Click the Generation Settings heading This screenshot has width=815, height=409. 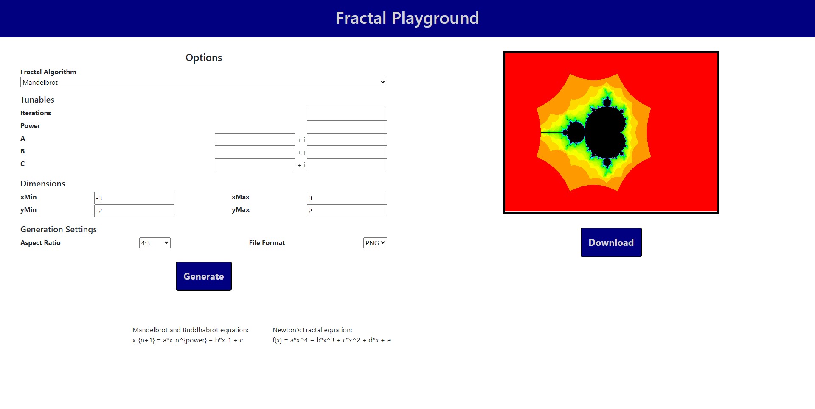coord(59,229)
